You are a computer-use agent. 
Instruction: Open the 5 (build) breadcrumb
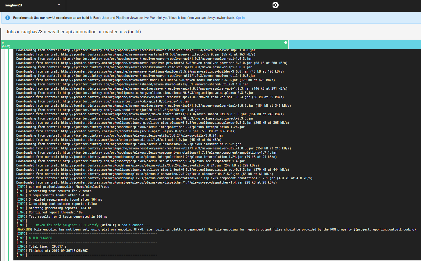click(x=132, y=31)
